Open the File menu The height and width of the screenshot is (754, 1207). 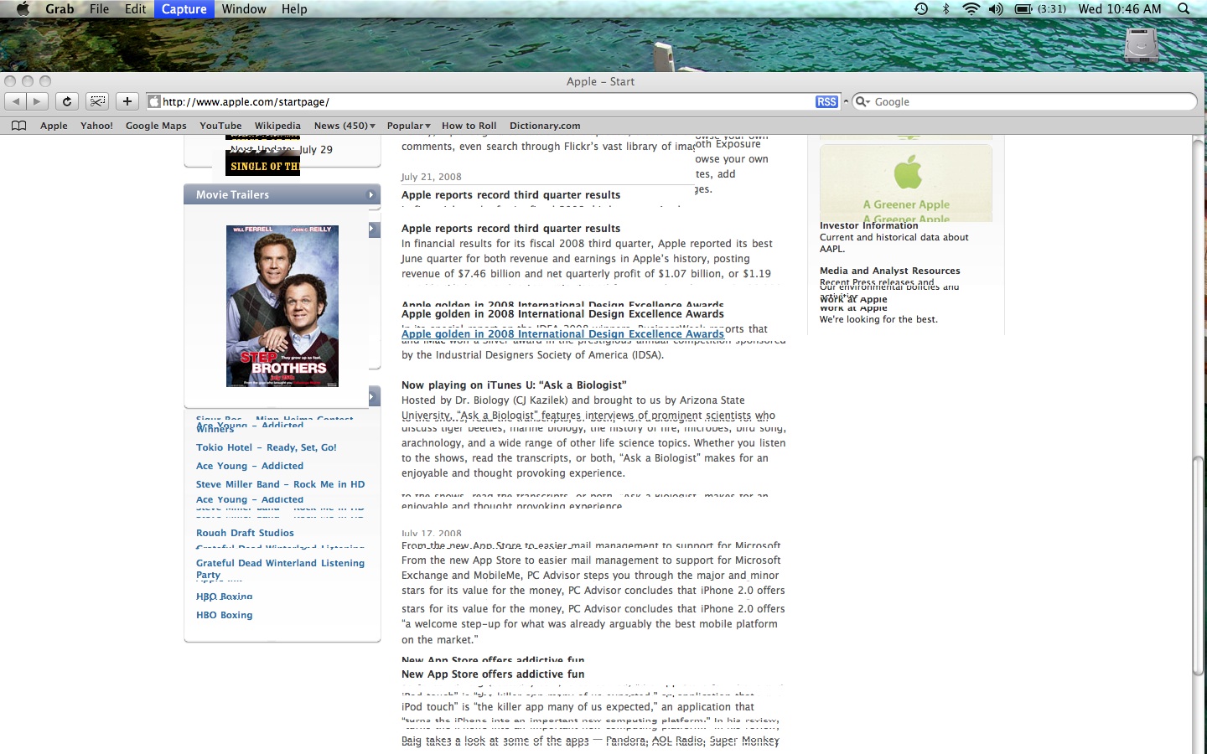99,8
